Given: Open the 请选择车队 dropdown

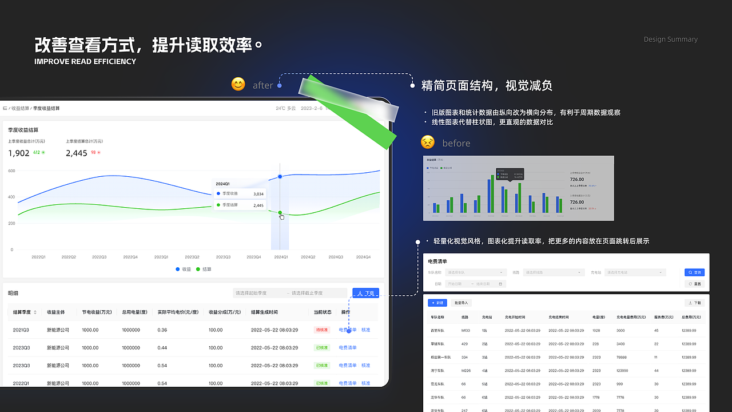Looking at the screenshot, I should point(476,272).
